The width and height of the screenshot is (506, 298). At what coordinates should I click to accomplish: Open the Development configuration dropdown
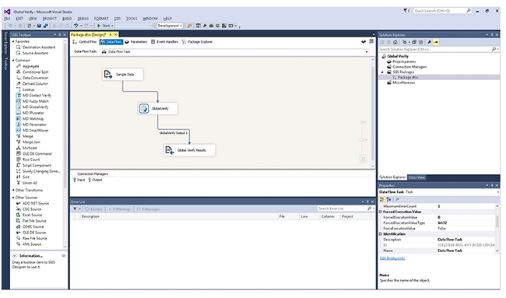click(170, 26)
